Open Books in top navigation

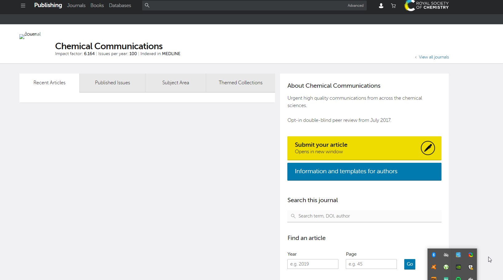[x=97, y=6]
